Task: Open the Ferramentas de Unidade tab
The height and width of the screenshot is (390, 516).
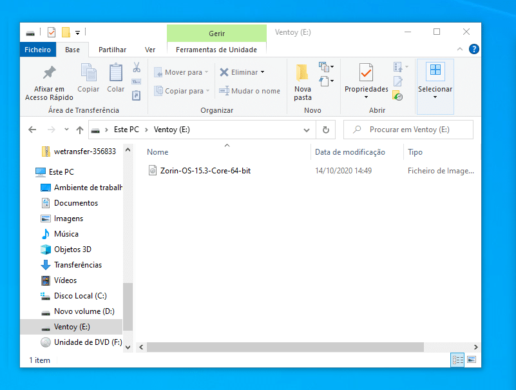Action: [x=216, y=50]
